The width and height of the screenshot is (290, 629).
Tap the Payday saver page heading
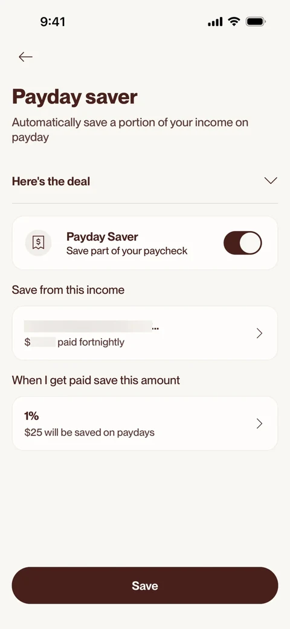(x=74, y=97)
